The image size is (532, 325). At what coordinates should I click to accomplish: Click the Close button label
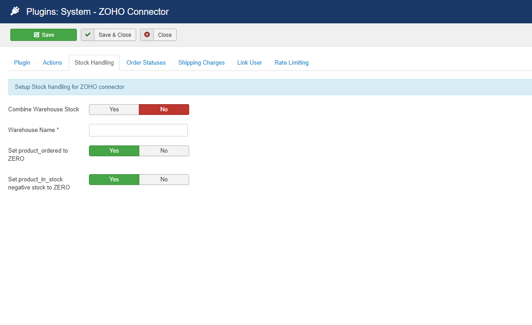coord(164,35)
